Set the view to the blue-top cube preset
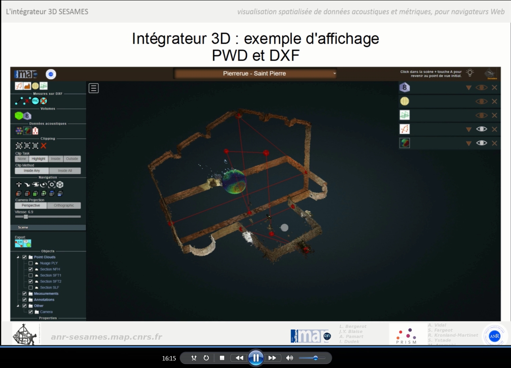The image size is (511, 368). 52,193
